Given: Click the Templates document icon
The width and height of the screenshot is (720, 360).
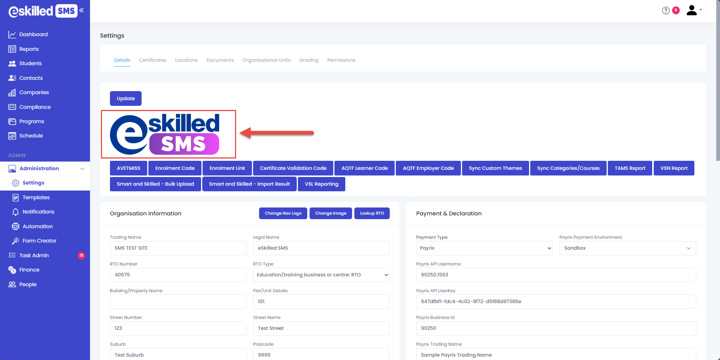Looking at the screenshot, I should pyautogui.click(x=15, y=197).
